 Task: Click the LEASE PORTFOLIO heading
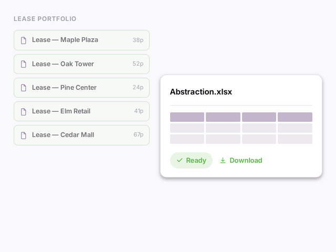[x=45, y=19]
